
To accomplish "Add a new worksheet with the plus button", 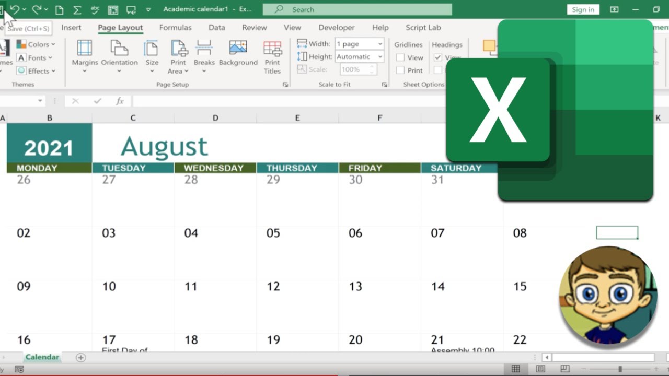I will tap(81, 357).
